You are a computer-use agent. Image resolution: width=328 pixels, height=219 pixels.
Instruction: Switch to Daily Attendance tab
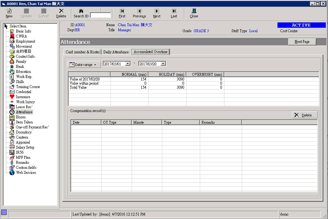(116, 52)
